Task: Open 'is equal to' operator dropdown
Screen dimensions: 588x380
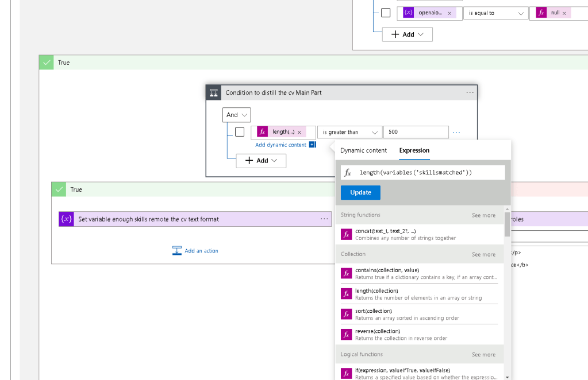Action: pyautogui.click(x=496, y=13)
